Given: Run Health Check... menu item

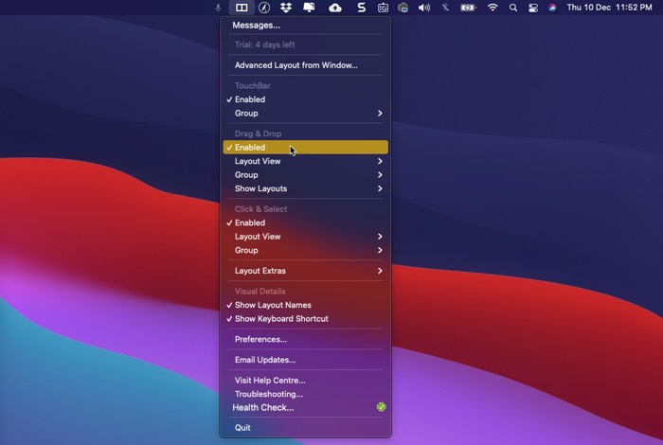Looking at the screenshot, I should click(x=305, y=407).
